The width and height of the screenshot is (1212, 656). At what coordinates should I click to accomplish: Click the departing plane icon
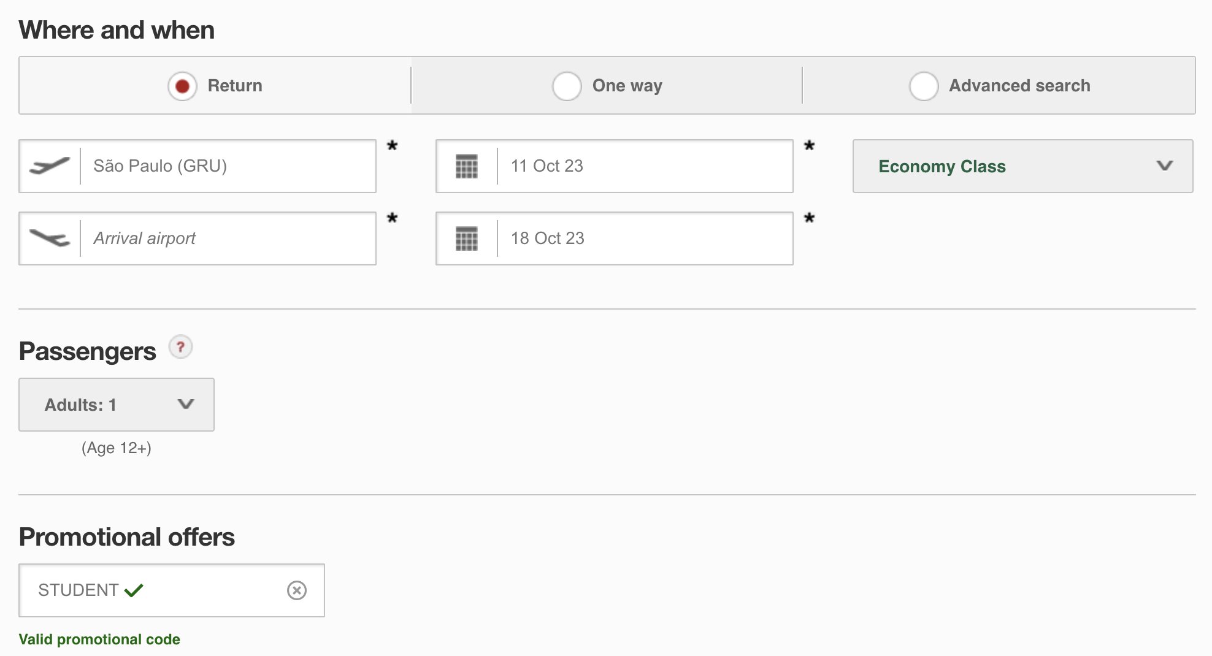(50, 166)
